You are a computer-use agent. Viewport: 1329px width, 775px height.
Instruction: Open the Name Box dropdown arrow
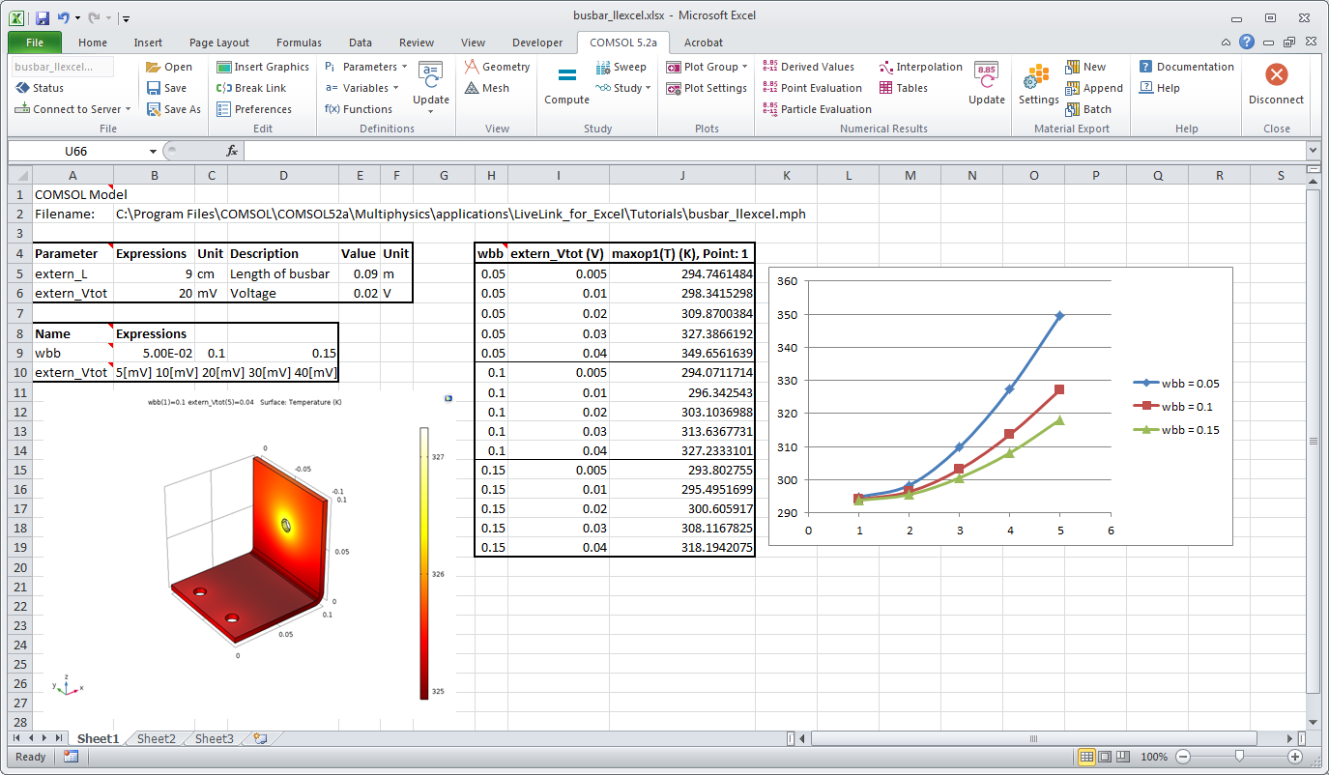click(x=153, y=152)
